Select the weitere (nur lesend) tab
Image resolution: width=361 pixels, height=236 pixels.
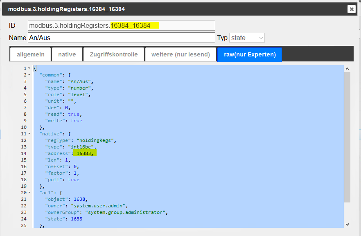pyautogui.click(x=180, y=54)
